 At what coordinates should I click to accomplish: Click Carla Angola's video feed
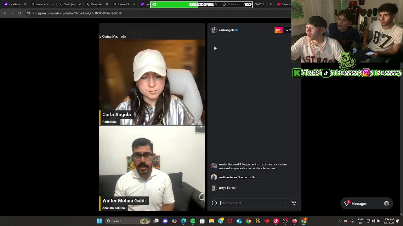tap(152, 82)
